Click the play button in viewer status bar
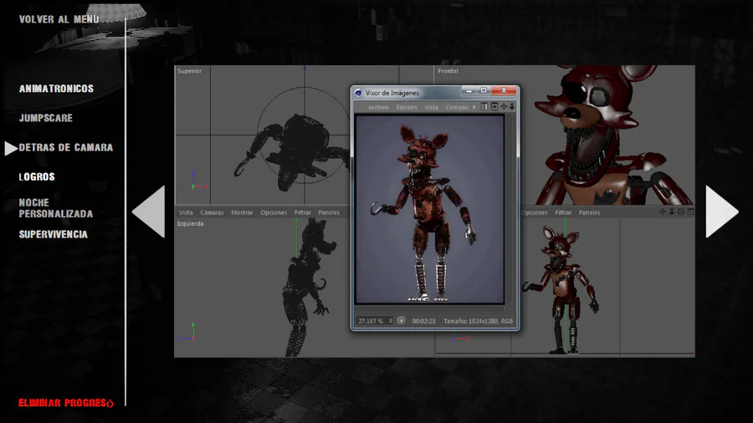This screenshot has height=423, width=753. point(401,320)
